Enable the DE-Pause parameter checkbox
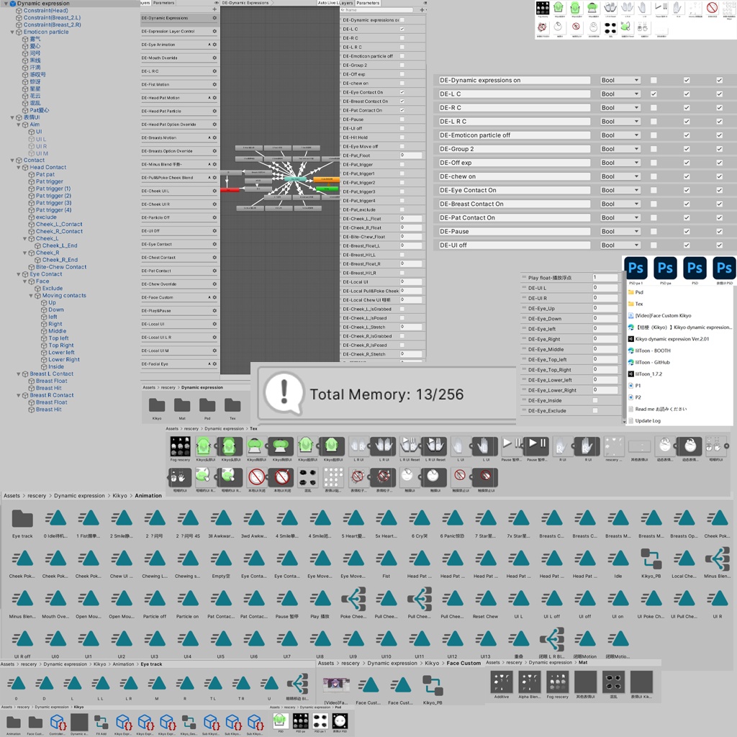This screenshot has height=737, width=737. 654,231
